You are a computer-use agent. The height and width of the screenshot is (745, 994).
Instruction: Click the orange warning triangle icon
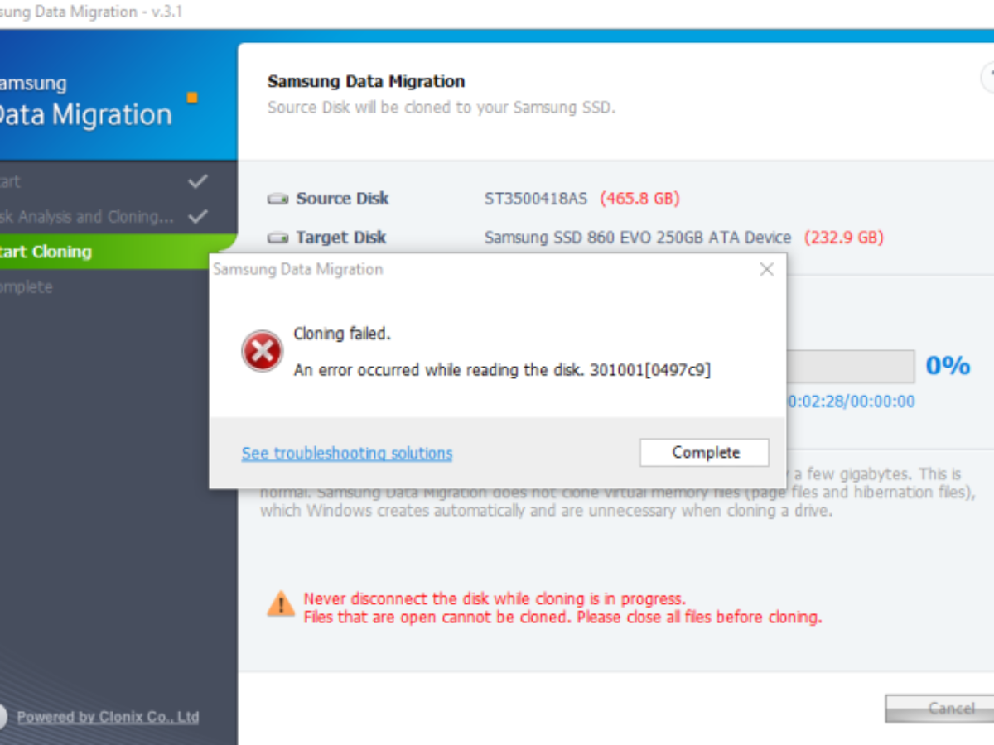[x=281, y=603]
